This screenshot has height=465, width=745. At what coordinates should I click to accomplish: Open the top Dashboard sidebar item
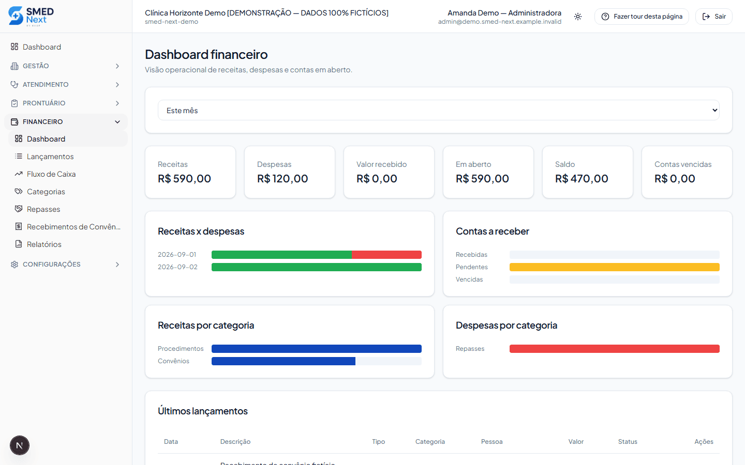coord(66,47)
